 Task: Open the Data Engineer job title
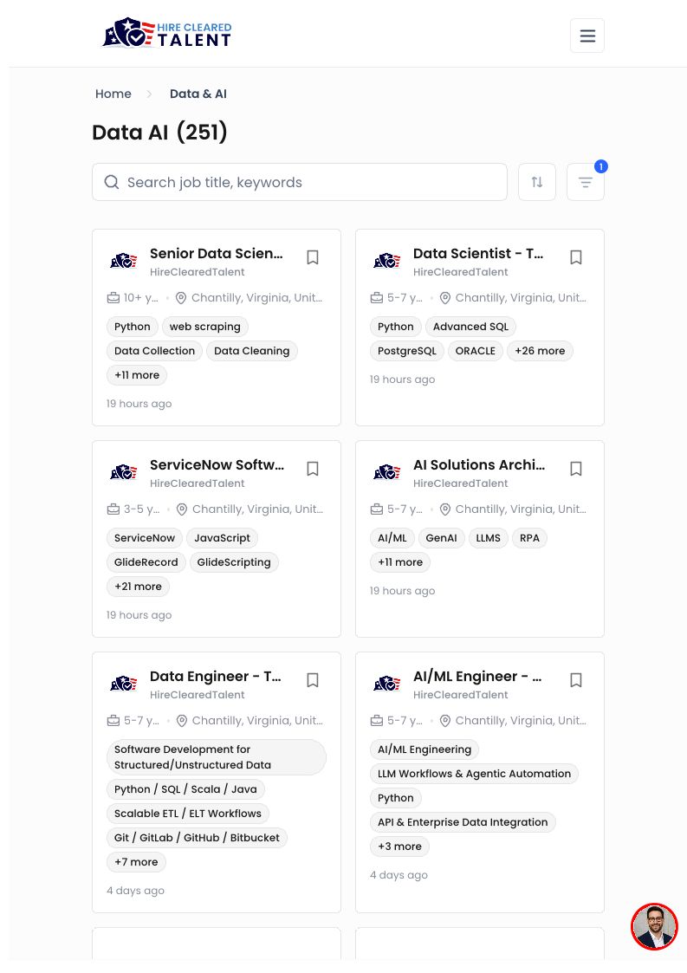pyautogui.click(x=216, y=677)
